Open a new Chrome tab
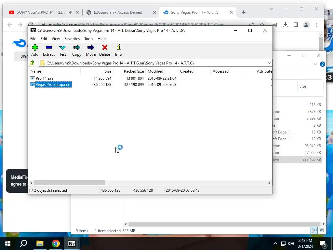333x250 pixels. (244, 12)
